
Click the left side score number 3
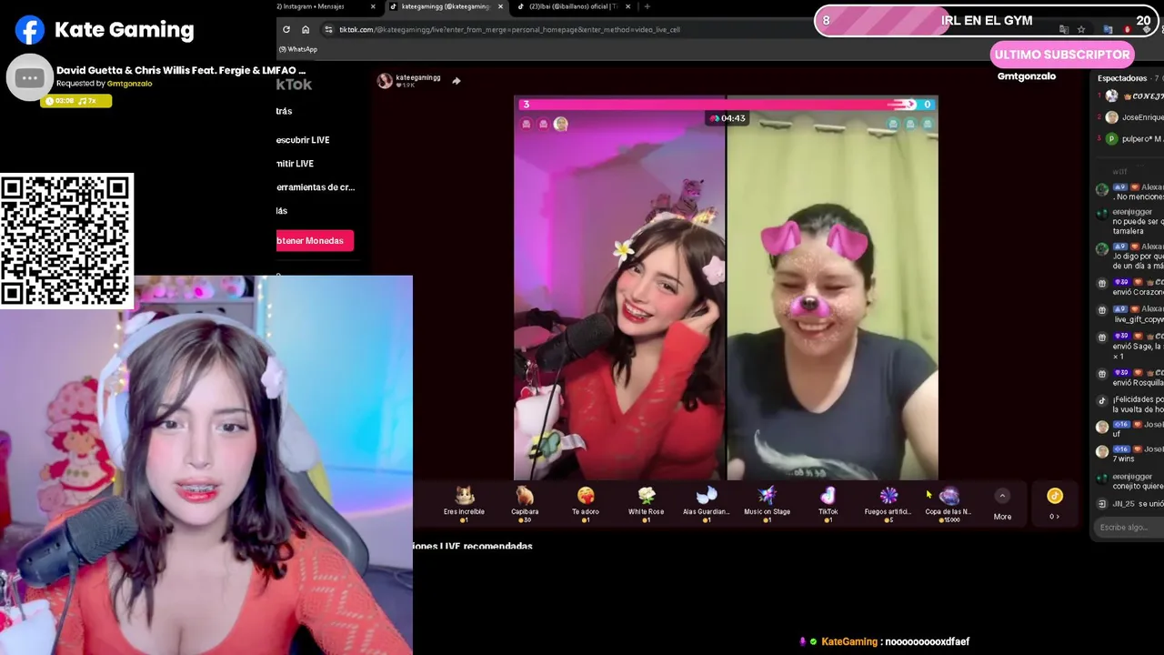point(526,105)
